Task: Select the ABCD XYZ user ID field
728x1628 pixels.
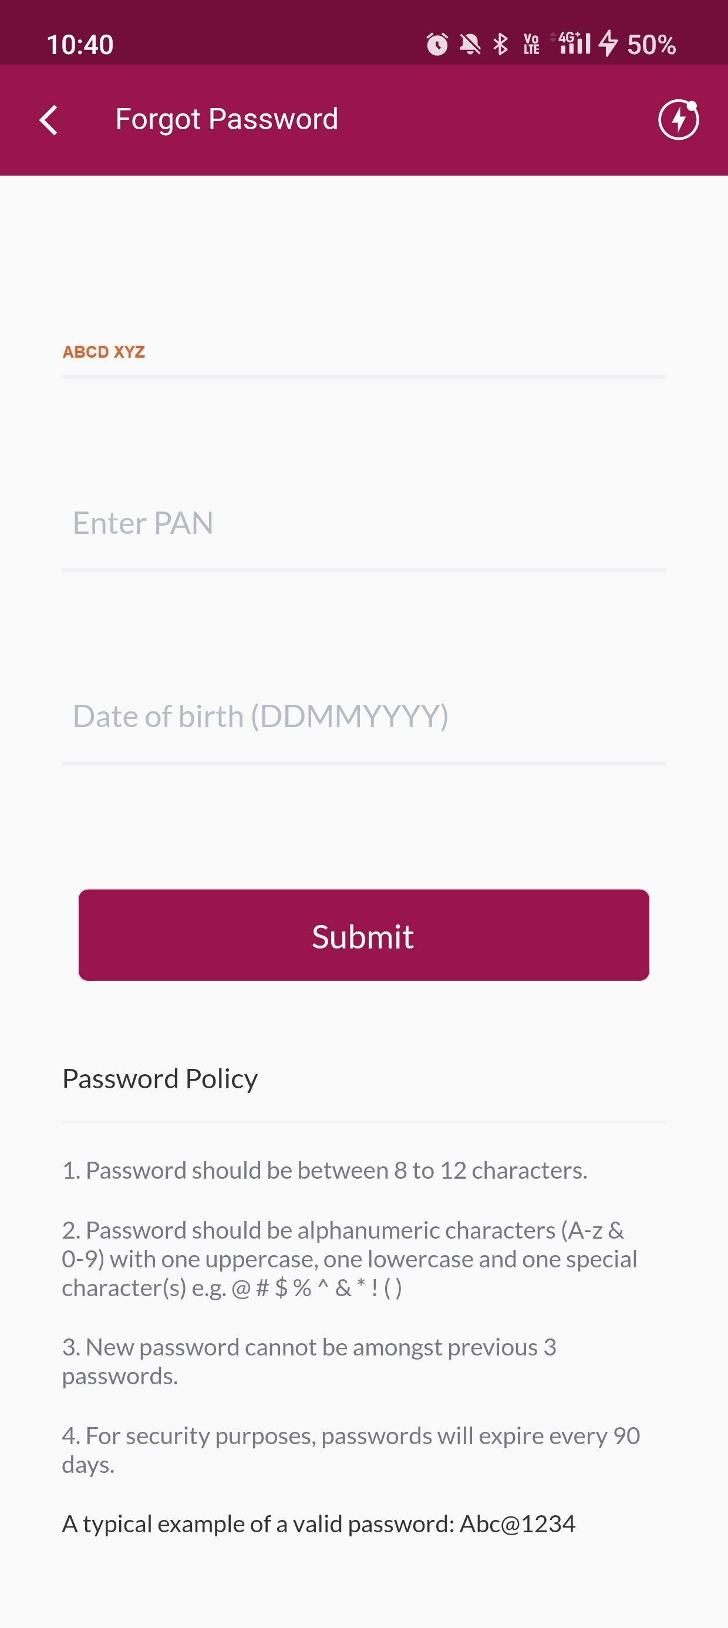Action: (x=363, y=352)
